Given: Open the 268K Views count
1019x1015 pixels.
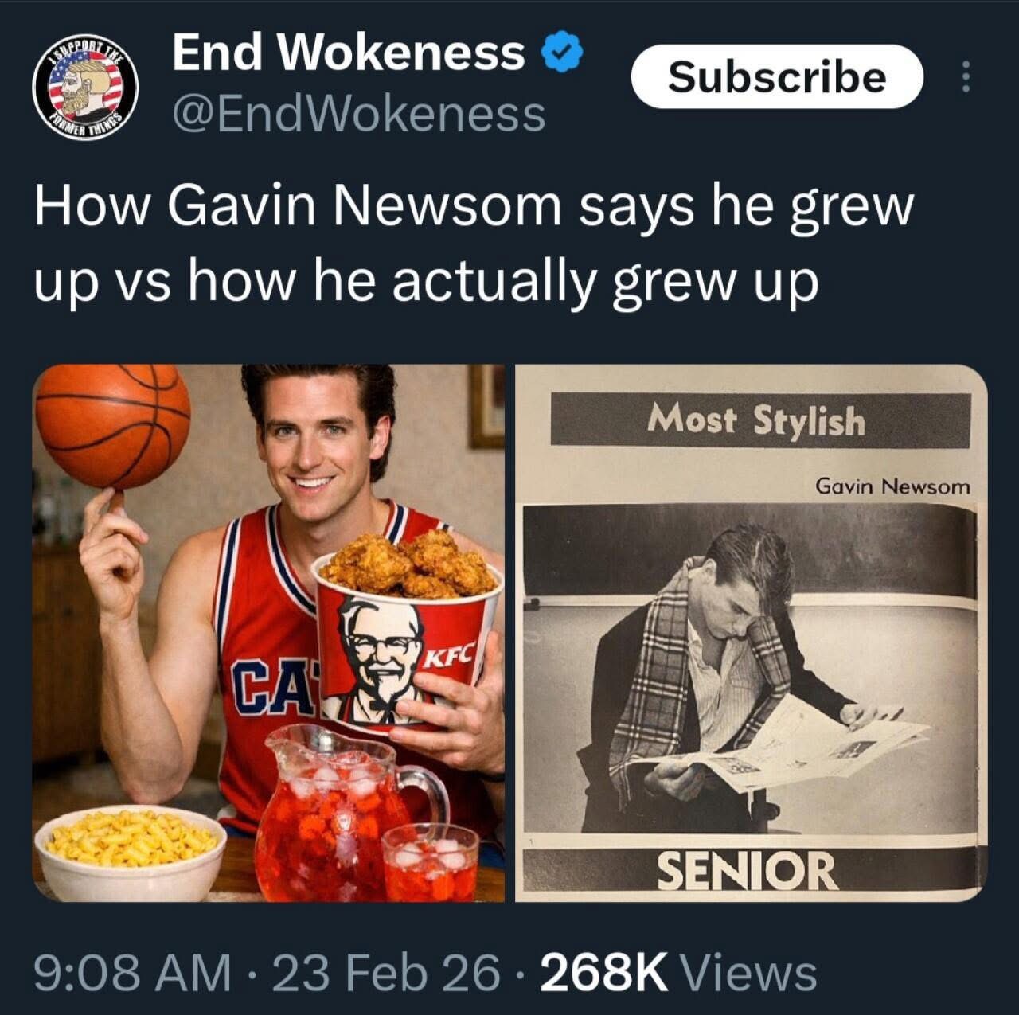Looking at the screenshot, I should click(x=678, y=974).
